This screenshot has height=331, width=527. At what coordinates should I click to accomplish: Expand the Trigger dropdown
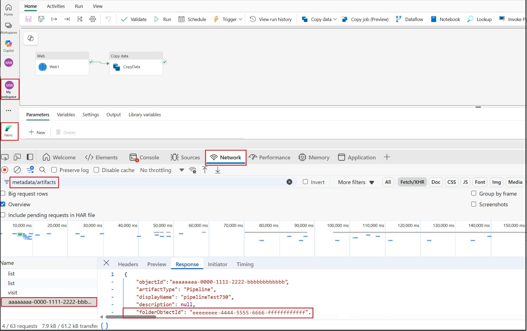240,19
